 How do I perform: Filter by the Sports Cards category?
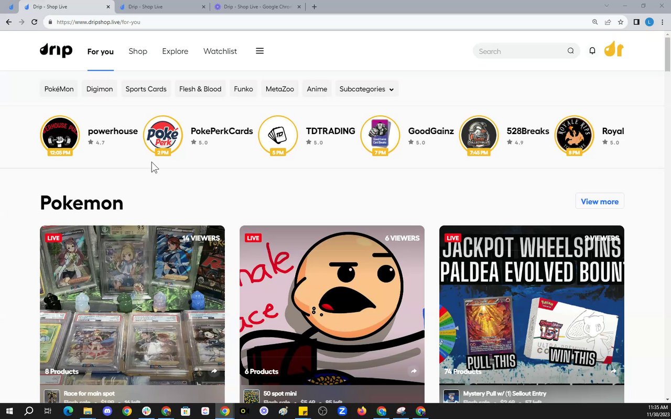pos(146,89)
